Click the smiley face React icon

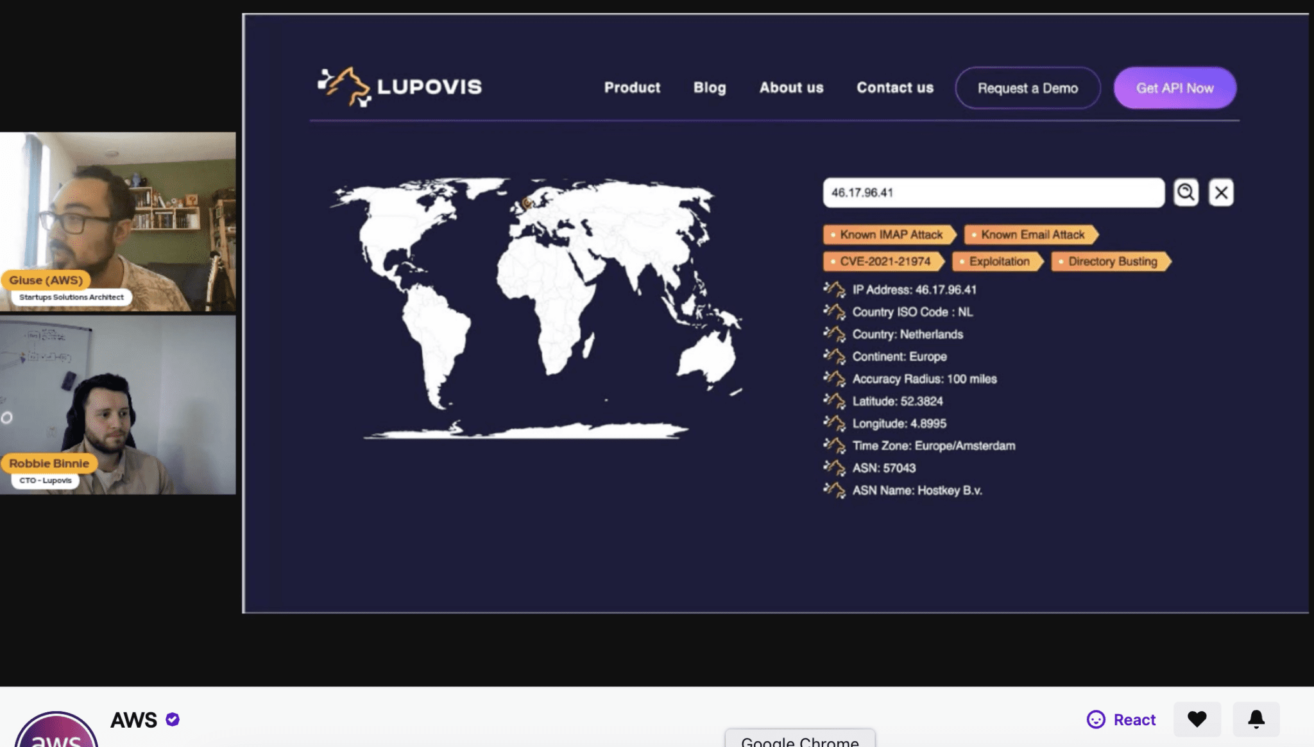point(1096,719)
